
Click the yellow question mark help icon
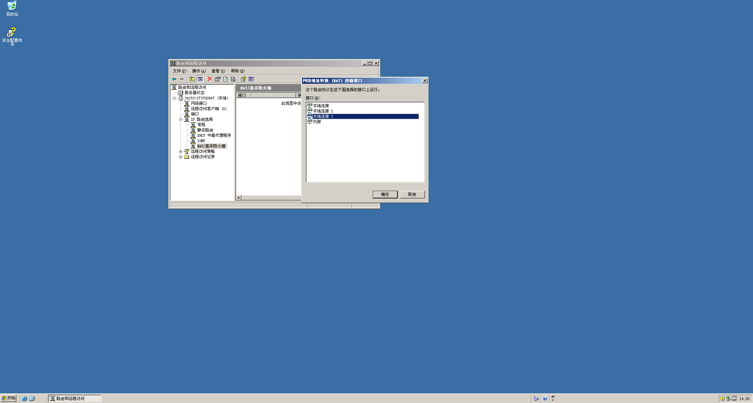(x=243, y=79)
